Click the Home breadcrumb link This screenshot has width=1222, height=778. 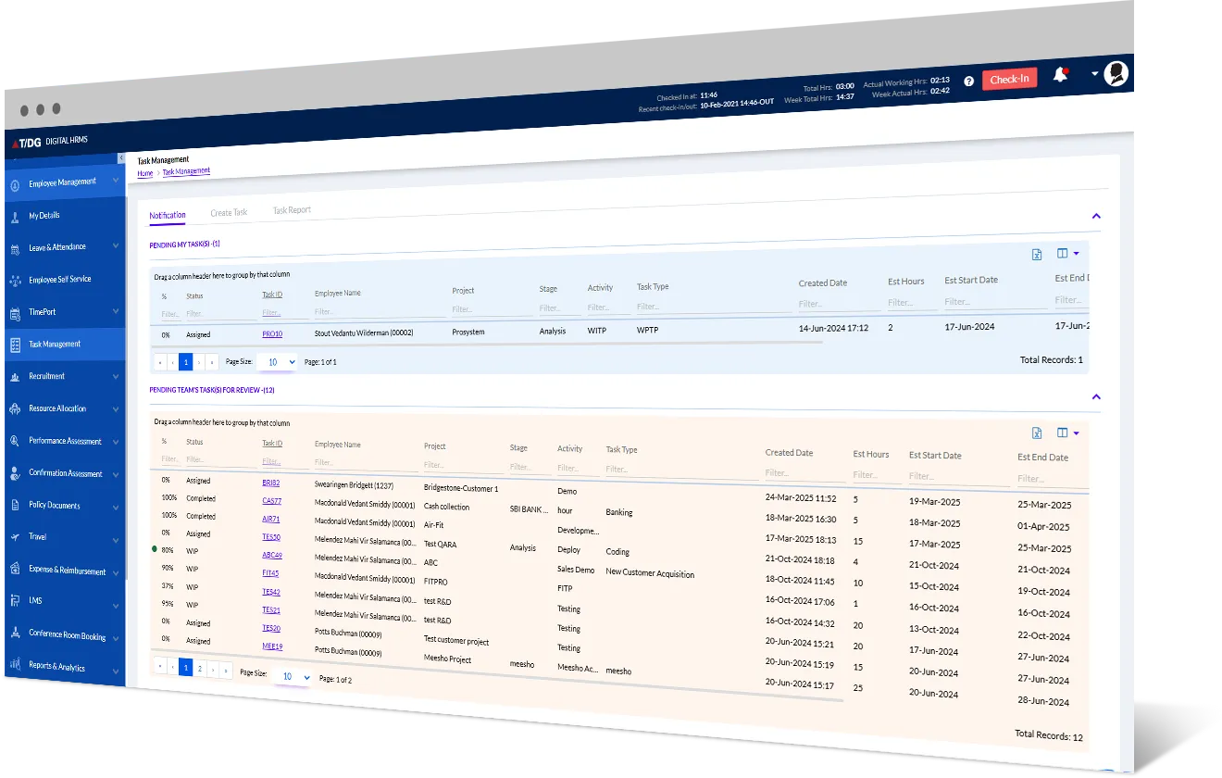point(145,173)
